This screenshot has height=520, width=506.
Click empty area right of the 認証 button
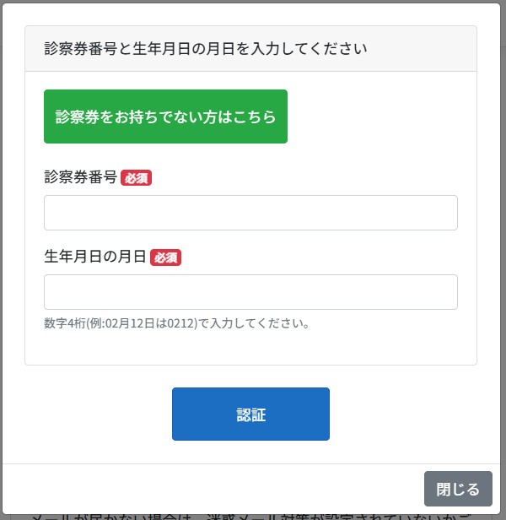click(x=405, y=414)
